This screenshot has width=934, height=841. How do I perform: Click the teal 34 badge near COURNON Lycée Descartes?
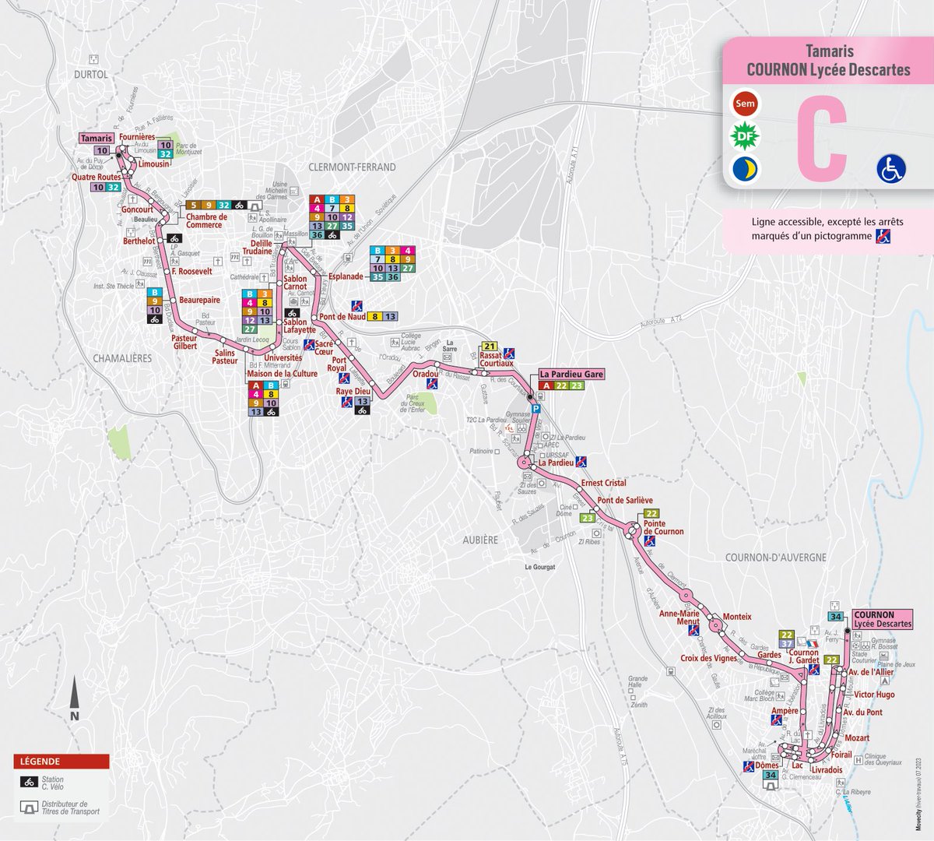pyautogui.click(x=834, y=616)
